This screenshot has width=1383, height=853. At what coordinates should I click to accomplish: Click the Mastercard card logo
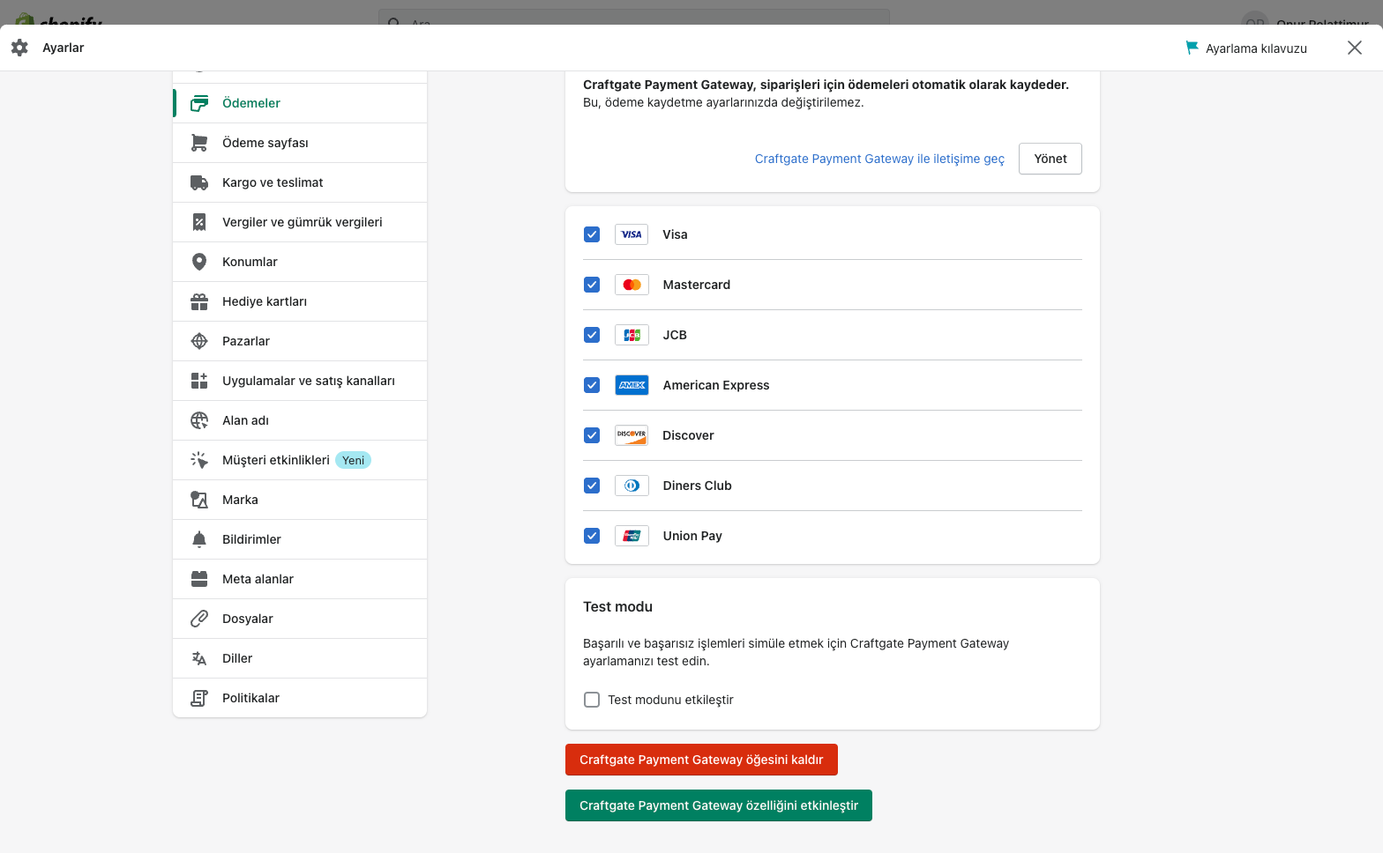(632, 285)
